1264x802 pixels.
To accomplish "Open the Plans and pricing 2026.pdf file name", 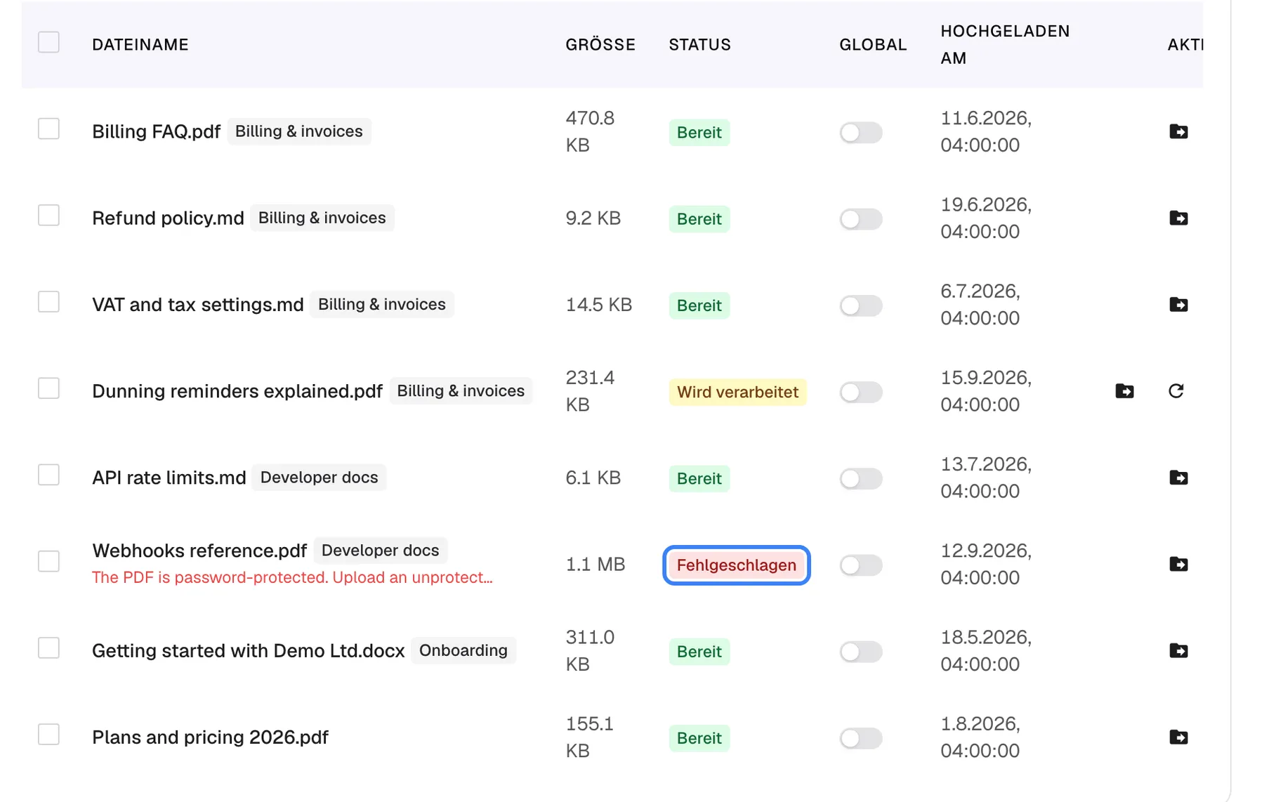I will (210, 737).
